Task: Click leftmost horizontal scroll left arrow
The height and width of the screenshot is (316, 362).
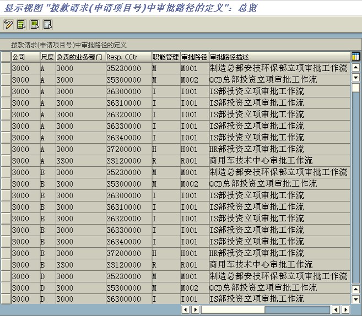Action: coord(186,309)
